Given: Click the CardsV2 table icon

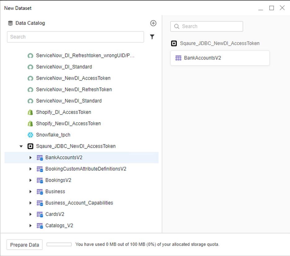Looking at the screenshot, I should pyautogui.click(x=40, y=214).
